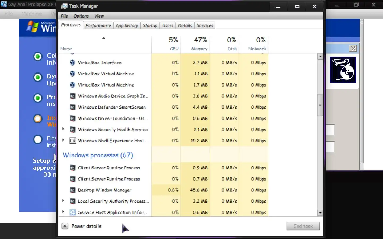Click the Windows Defender SmartScreen icon

click(72, 107)
